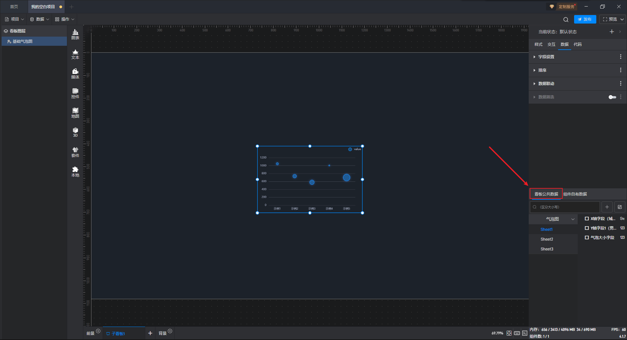Click the diamond icon beside 定制服务
Screen dimensions: 627x340
coord(552,7)
